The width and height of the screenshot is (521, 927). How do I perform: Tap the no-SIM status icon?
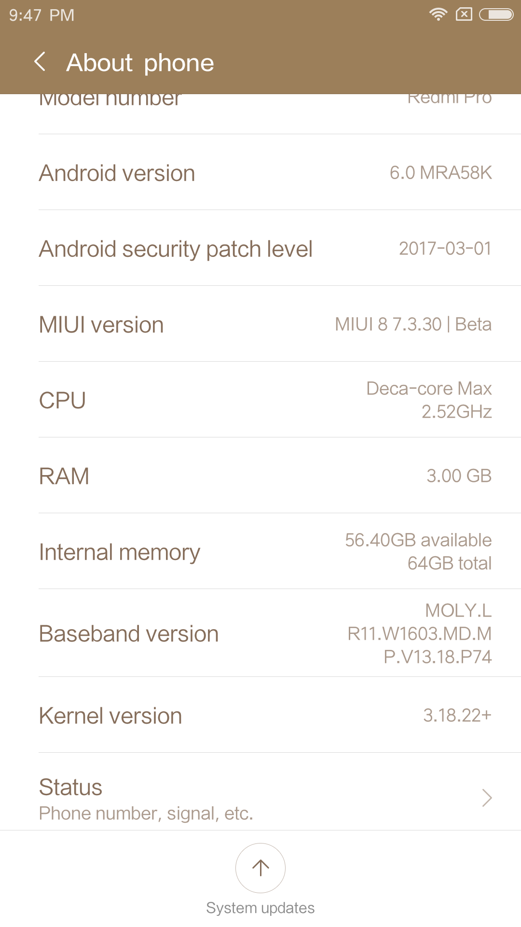point(464,14)
